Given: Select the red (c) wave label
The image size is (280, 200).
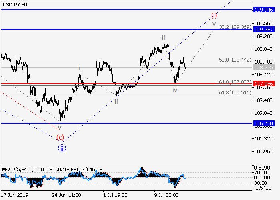Looking at the screenshot, I should tap(60, 138).
